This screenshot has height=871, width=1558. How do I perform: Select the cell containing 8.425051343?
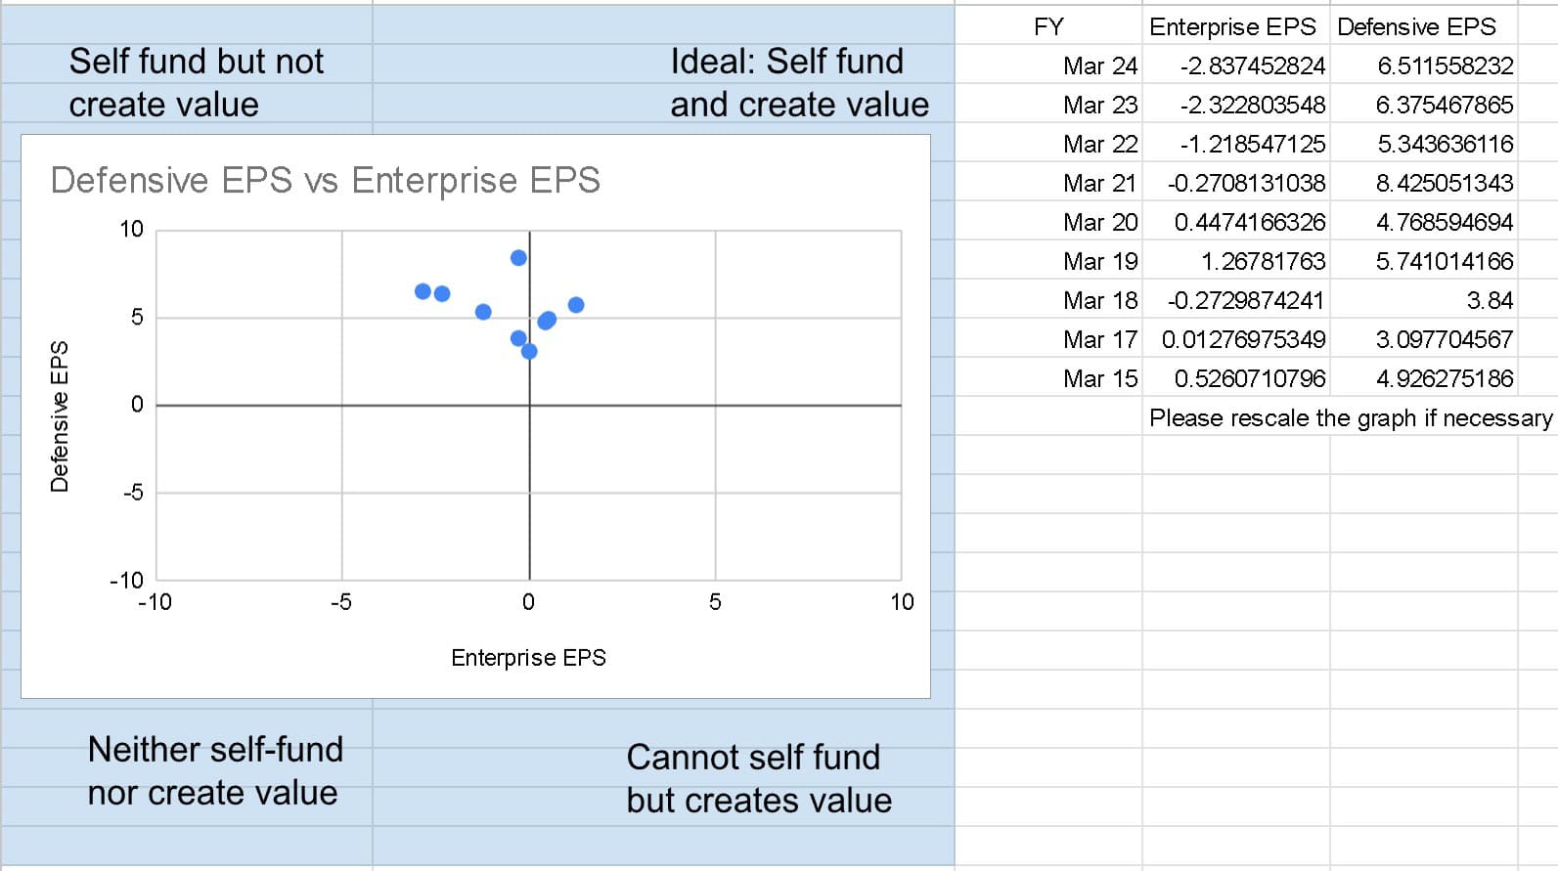[1444, 183]
